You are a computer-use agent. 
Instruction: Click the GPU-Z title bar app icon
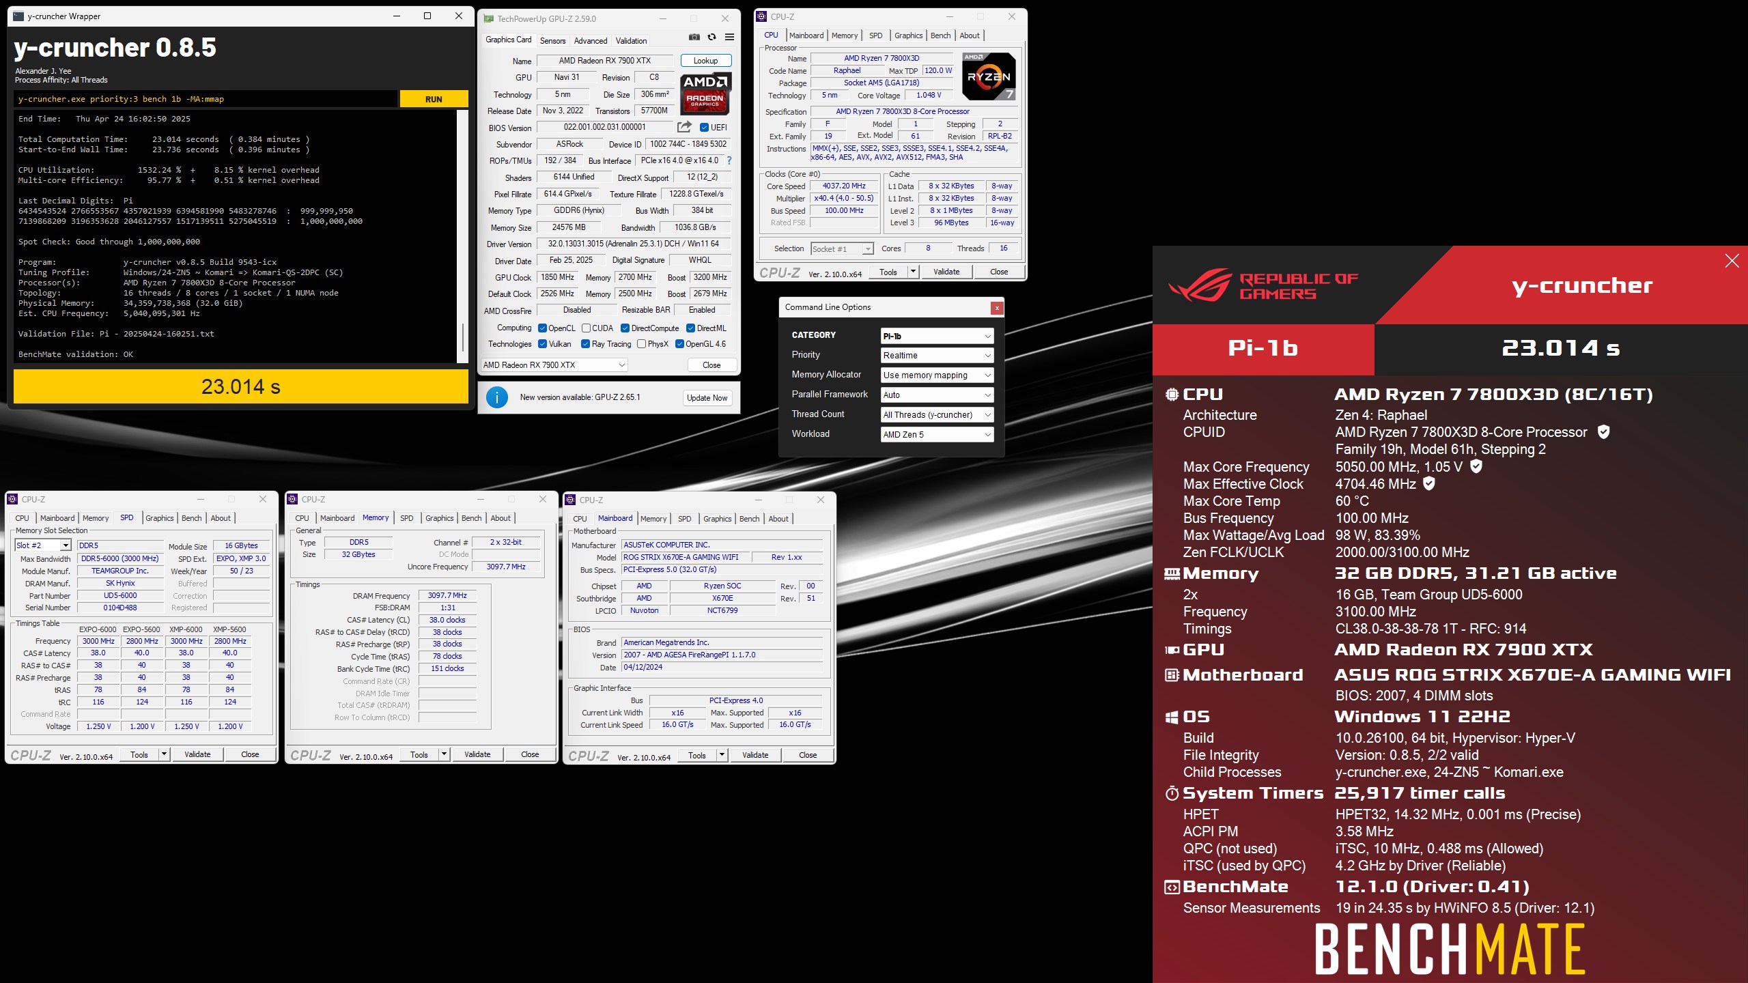489,18
